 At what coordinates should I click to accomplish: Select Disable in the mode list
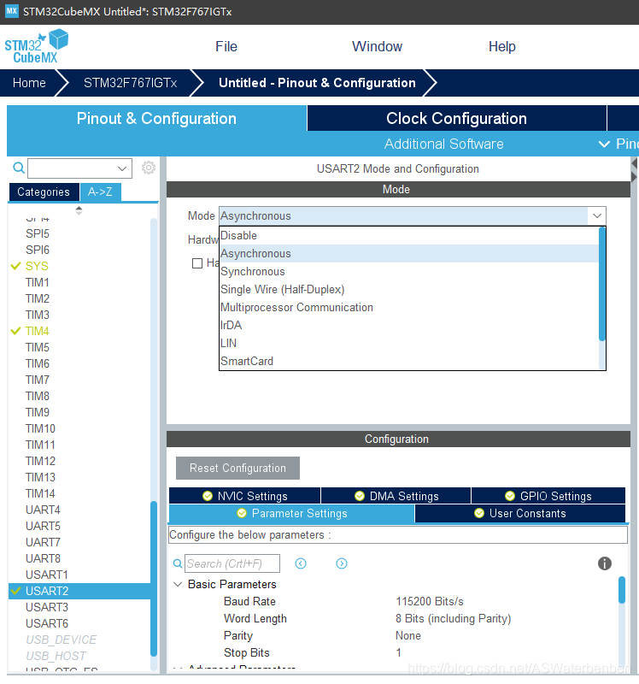409,236
